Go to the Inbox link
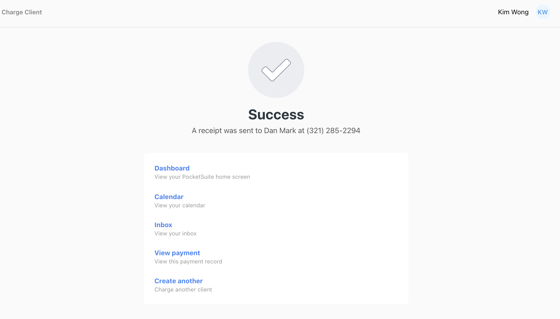The width and height of the screenshot is (560, 319). (x=163, y=225)
